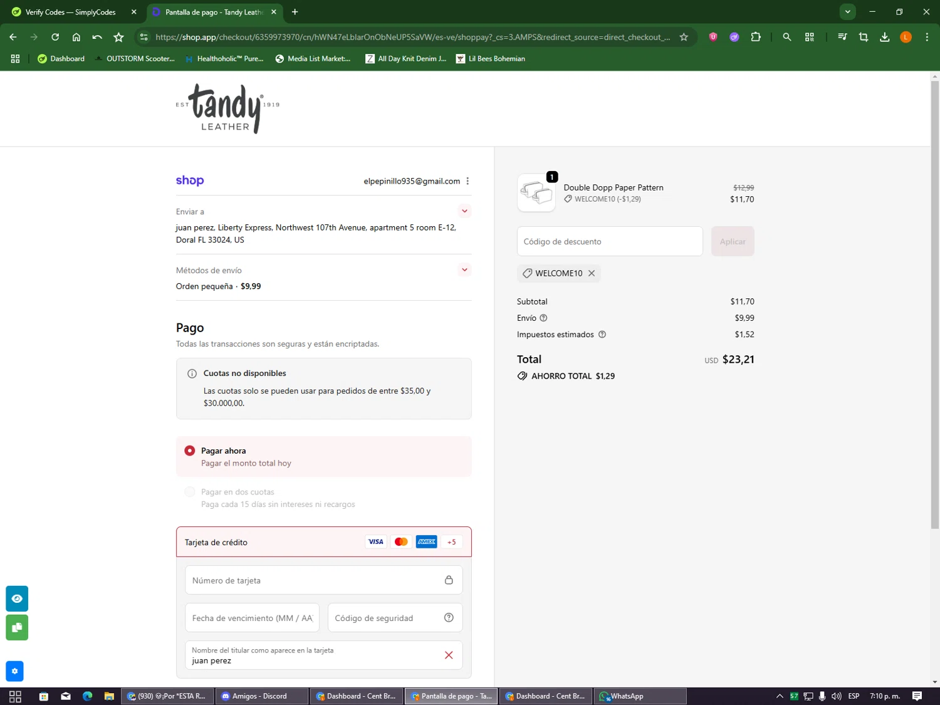Click the estimated taxes help icon
940x705 pixels.
pyautogui.click(x=602, y=335)
